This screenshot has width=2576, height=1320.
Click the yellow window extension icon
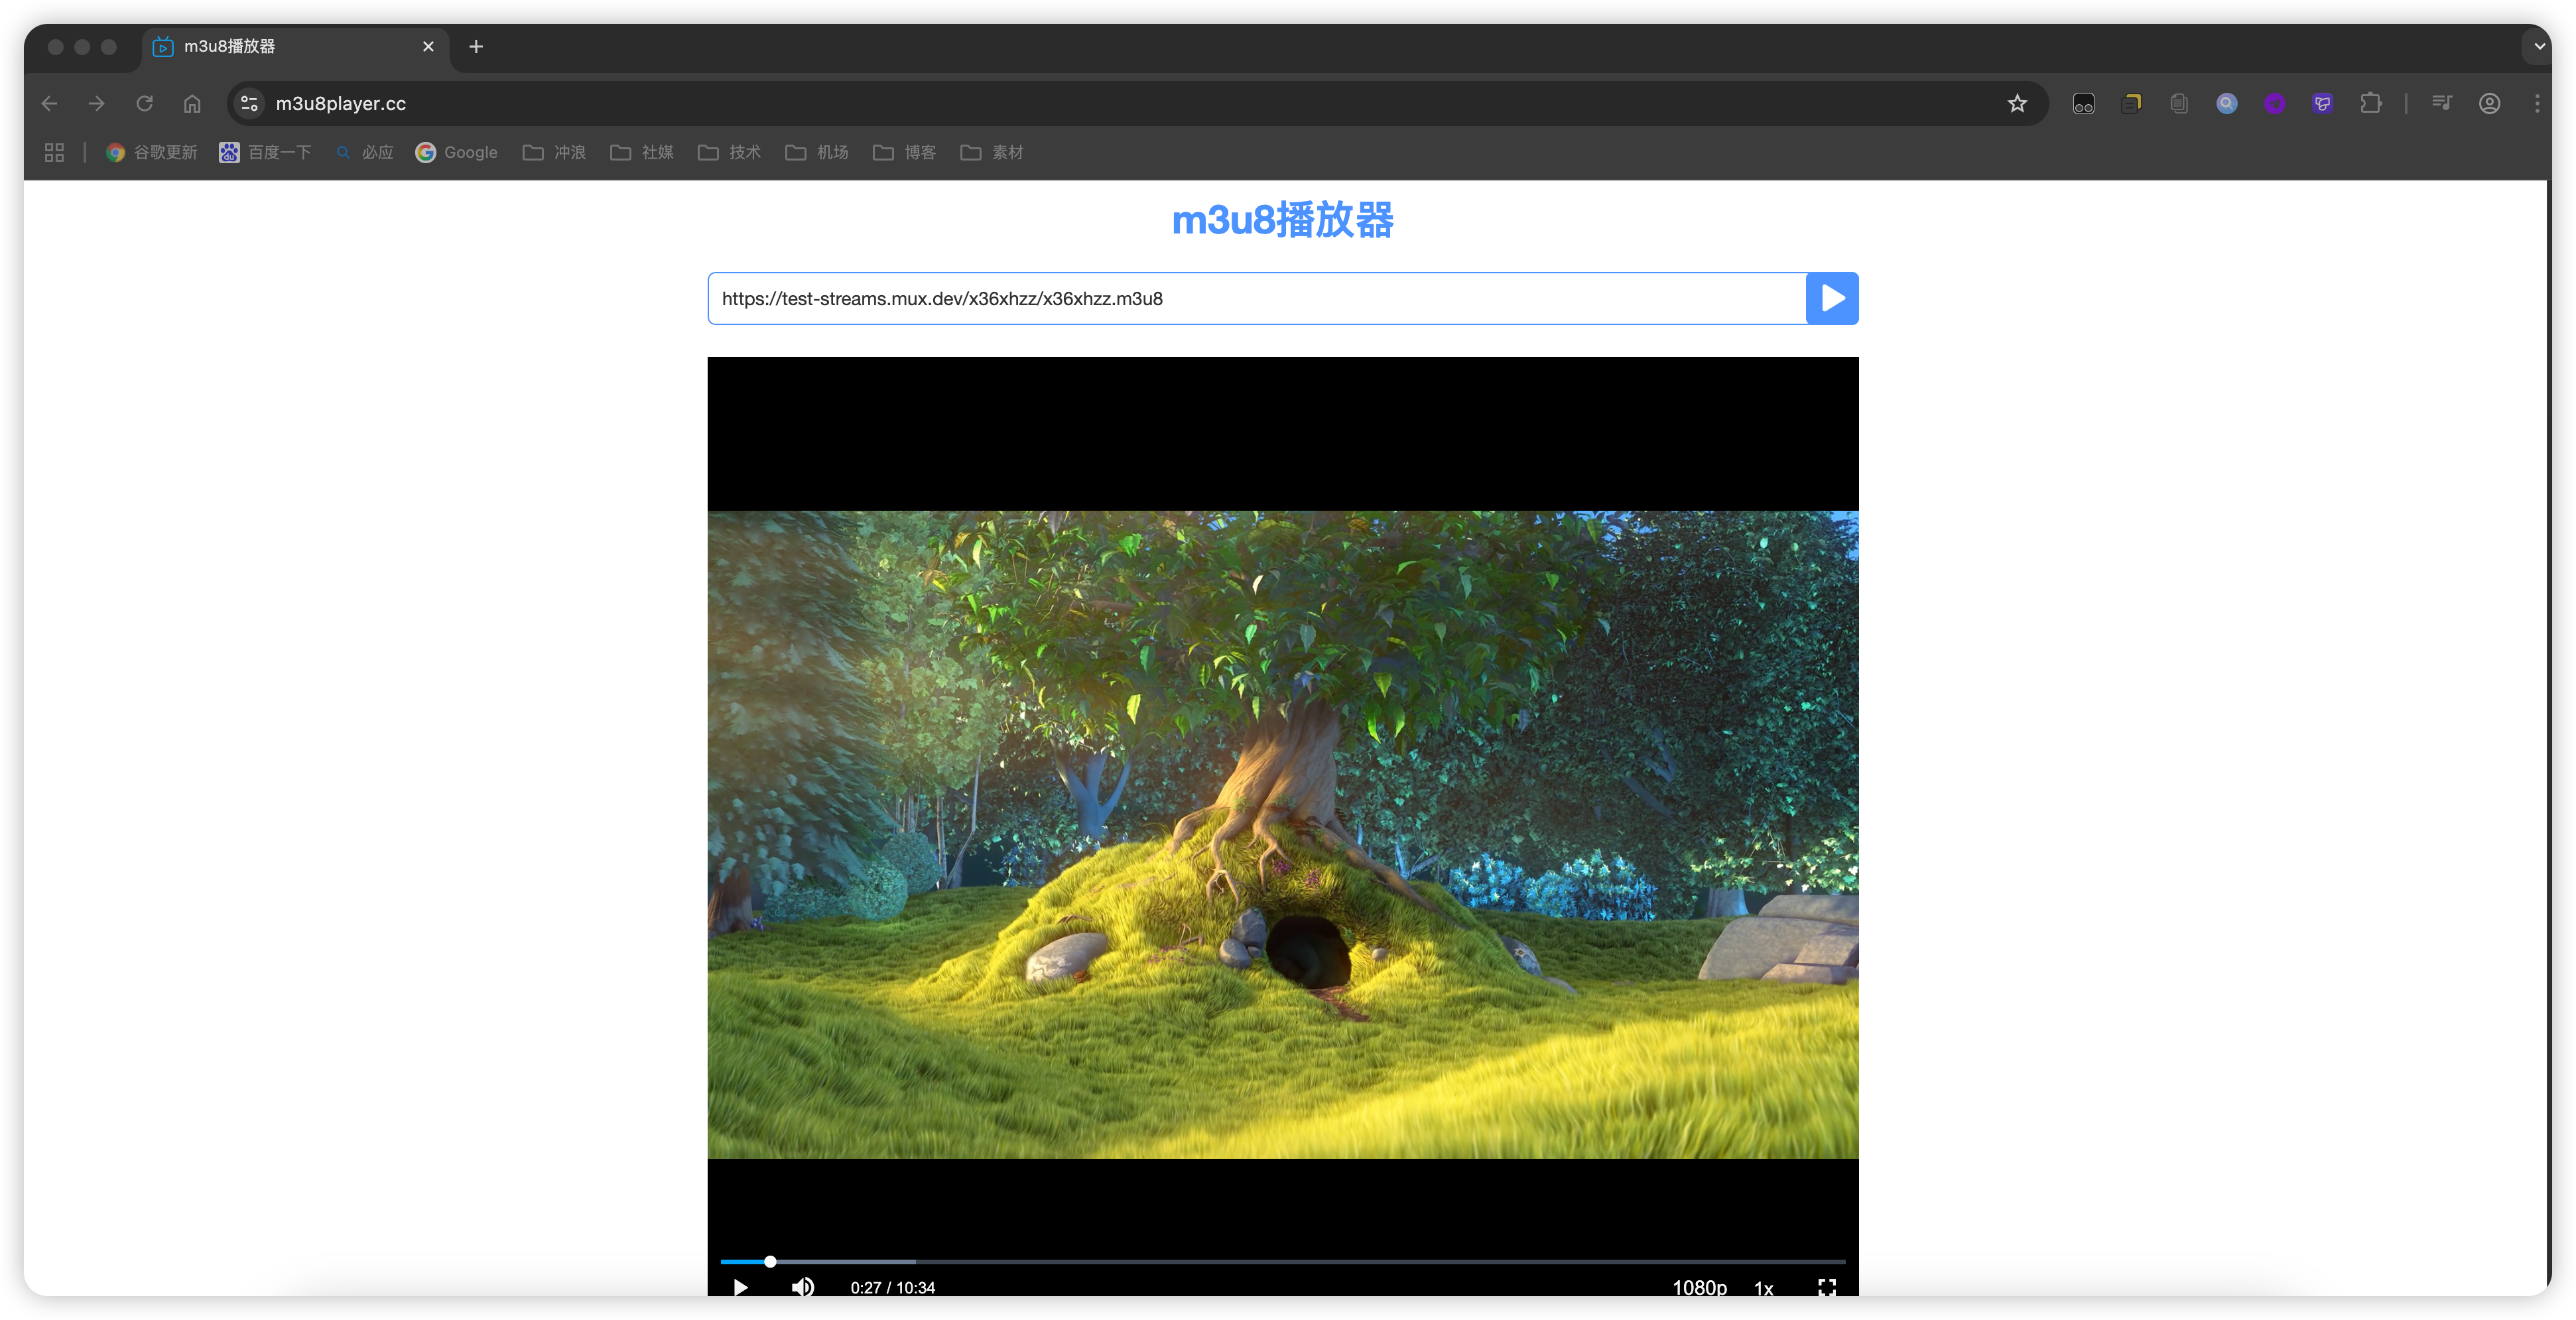[2131, 103]
